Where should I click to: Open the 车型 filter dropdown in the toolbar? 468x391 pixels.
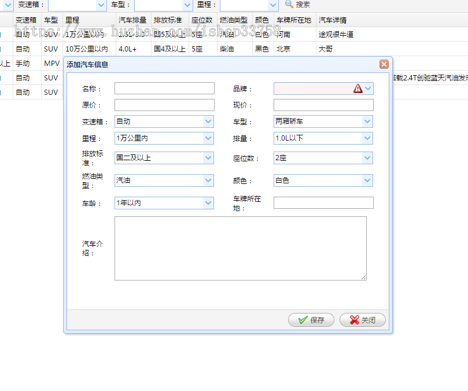[x=186, y=5]
